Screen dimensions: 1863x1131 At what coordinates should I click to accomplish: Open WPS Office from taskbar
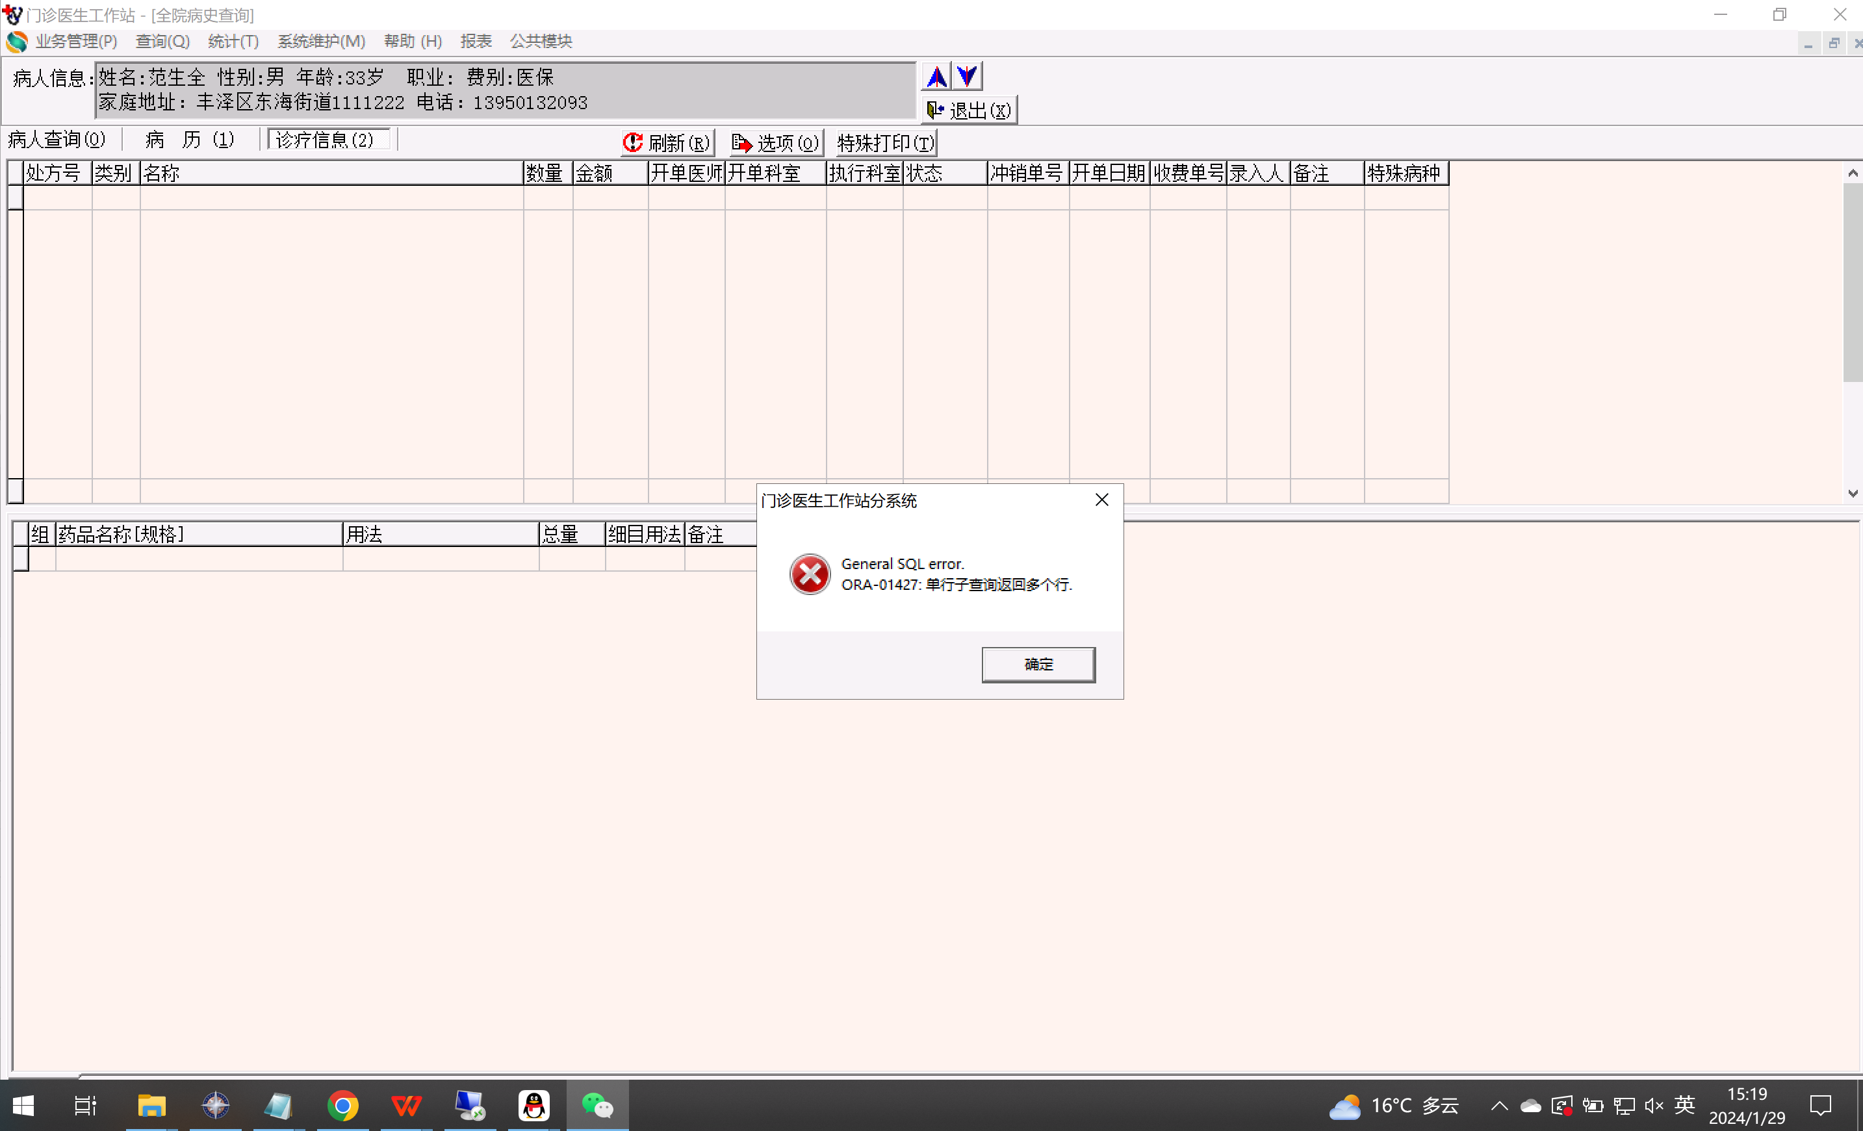406,1106
